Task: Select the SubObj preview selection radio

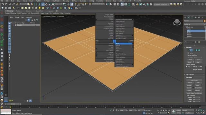Action: click(192, 66)
